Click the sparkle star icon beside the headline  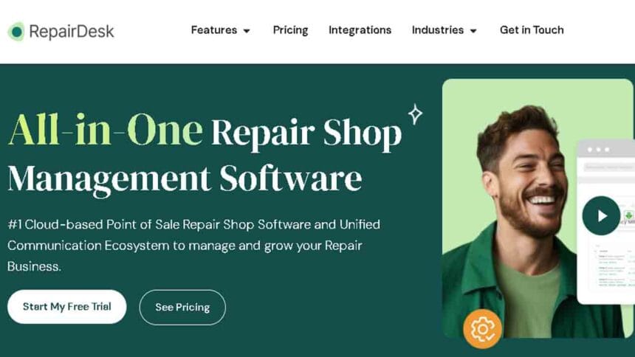point(415,114)
